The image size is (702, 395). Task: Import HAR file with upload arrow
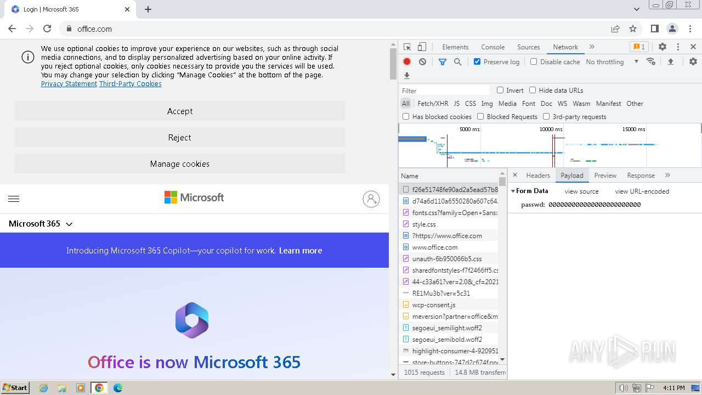(670, 62)
